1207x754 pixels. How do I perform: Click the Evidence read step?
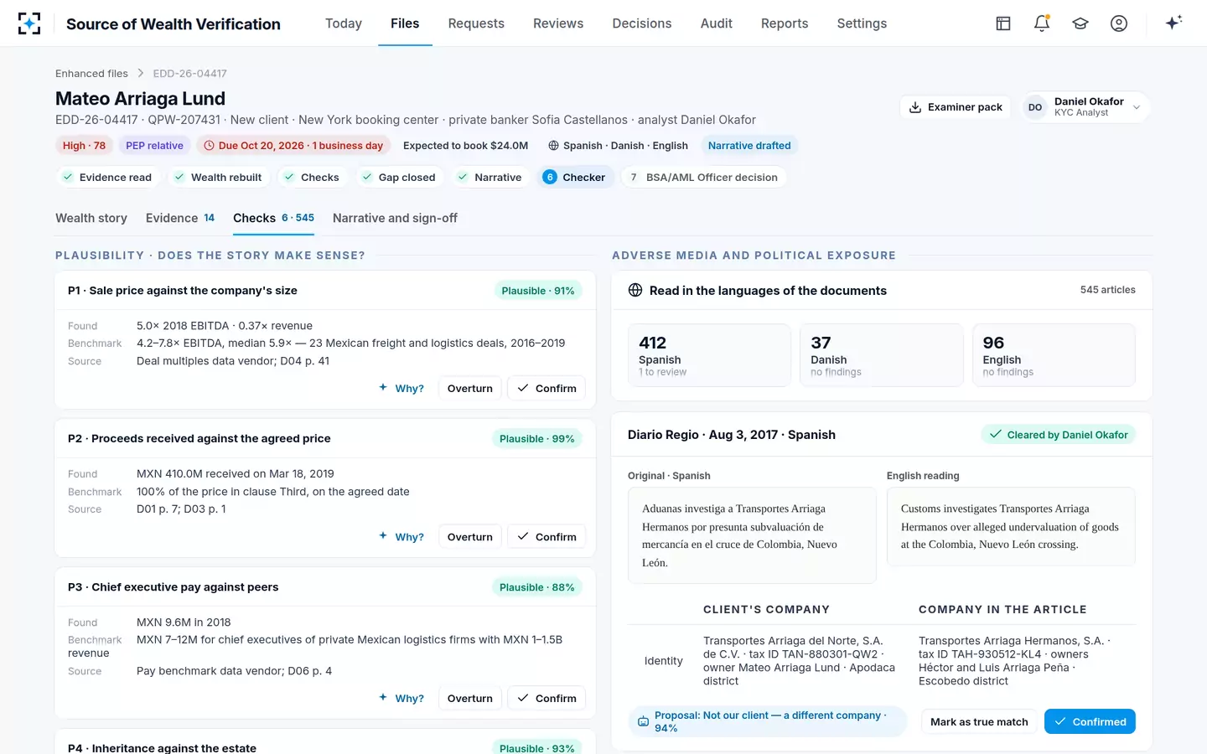(106, 177)
